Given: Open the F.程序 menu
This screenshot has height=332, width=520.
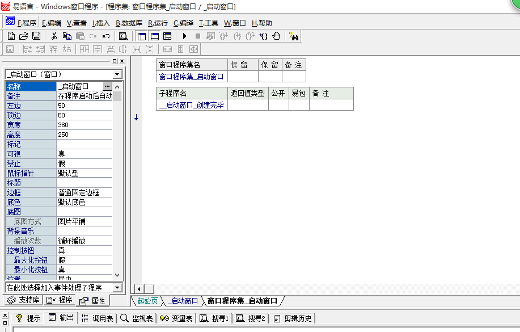Looking at the screenshot, I should (x=27, y=23).
